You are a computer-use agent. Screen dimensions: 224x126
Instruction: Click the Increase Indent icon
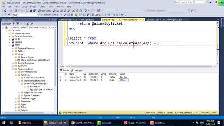click(117, 15)
